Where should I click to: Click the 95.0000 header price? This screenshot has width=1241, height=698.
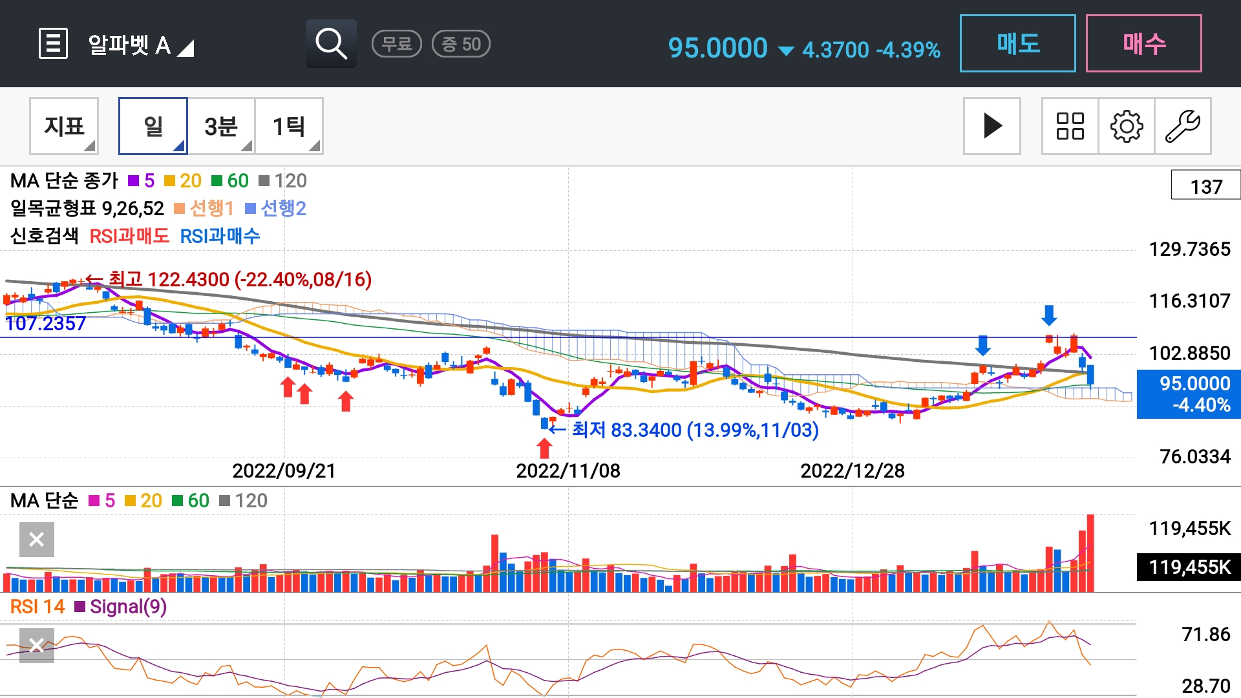(717, 48)
